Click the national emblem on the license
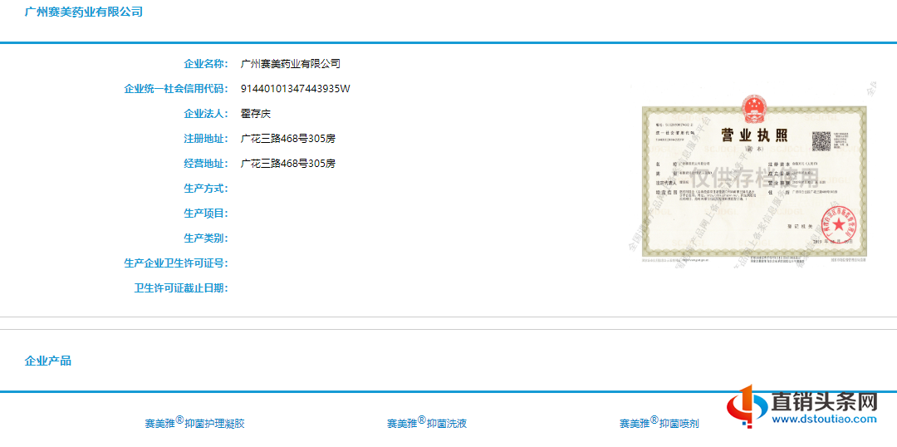This screenshot has height=447, width=897. [753, 108]
